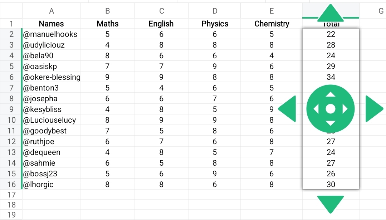Screen dimensions: 386x220
Task: Select column G header
Action: 381,11
